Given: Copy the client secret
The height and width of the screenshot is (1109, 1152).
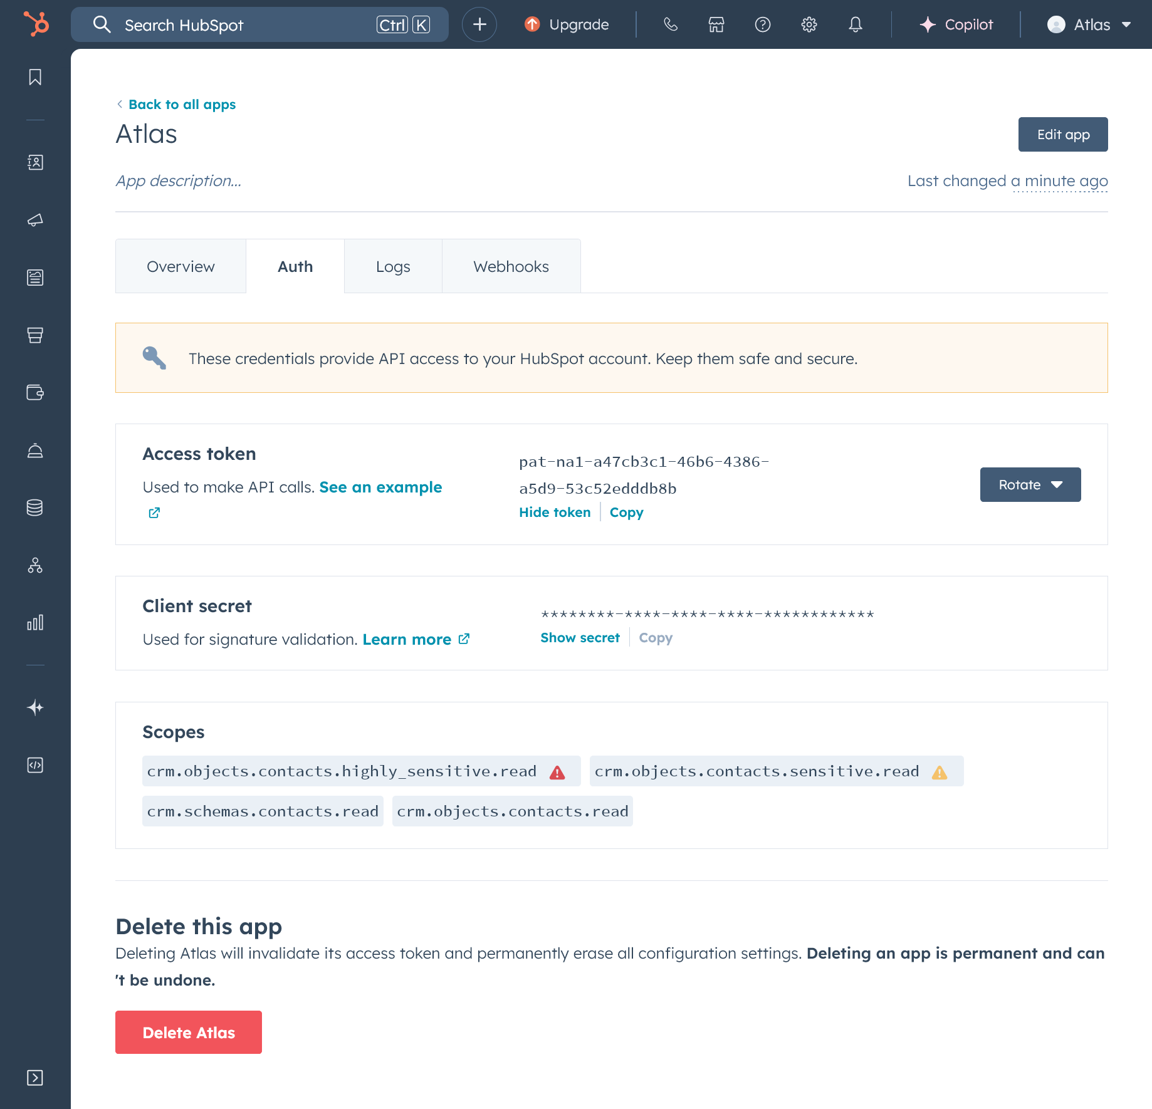Looking at the screenshot, I should pos(656,637).
